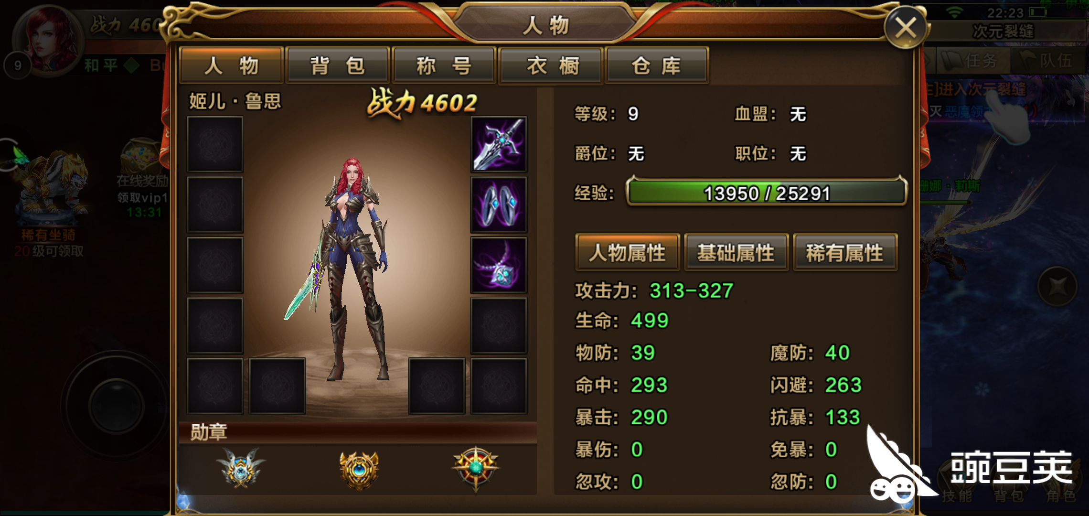Tap the silver winged medal icon
The image size is (1089, 516).
pos(240,468)
